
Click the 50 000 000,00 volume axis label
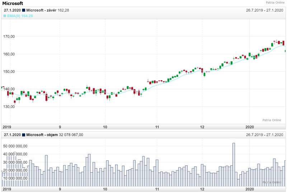pos(15,146)
